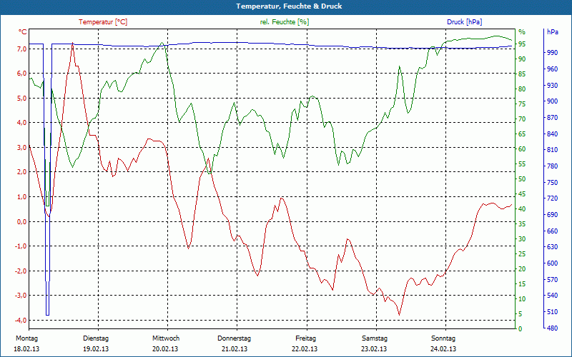
Task: Click the '50' humidity axis value
Action: point(522,179)
